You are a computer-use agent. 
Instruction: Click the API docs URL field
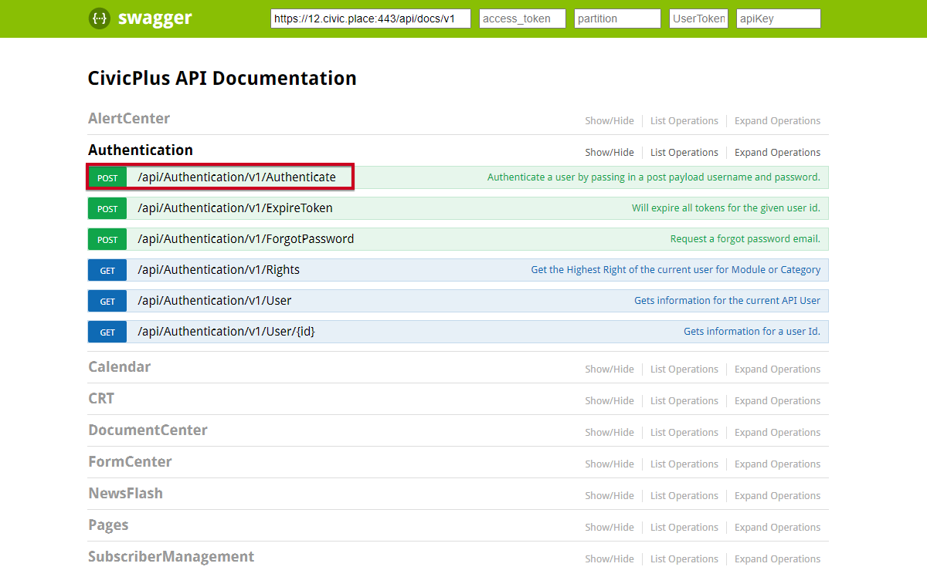coord(371,19)
